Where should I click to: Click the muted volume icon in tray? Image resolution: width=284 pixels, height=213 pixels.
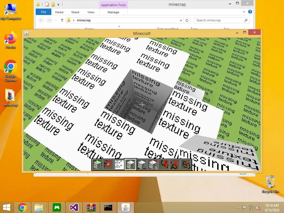(258, 208)
